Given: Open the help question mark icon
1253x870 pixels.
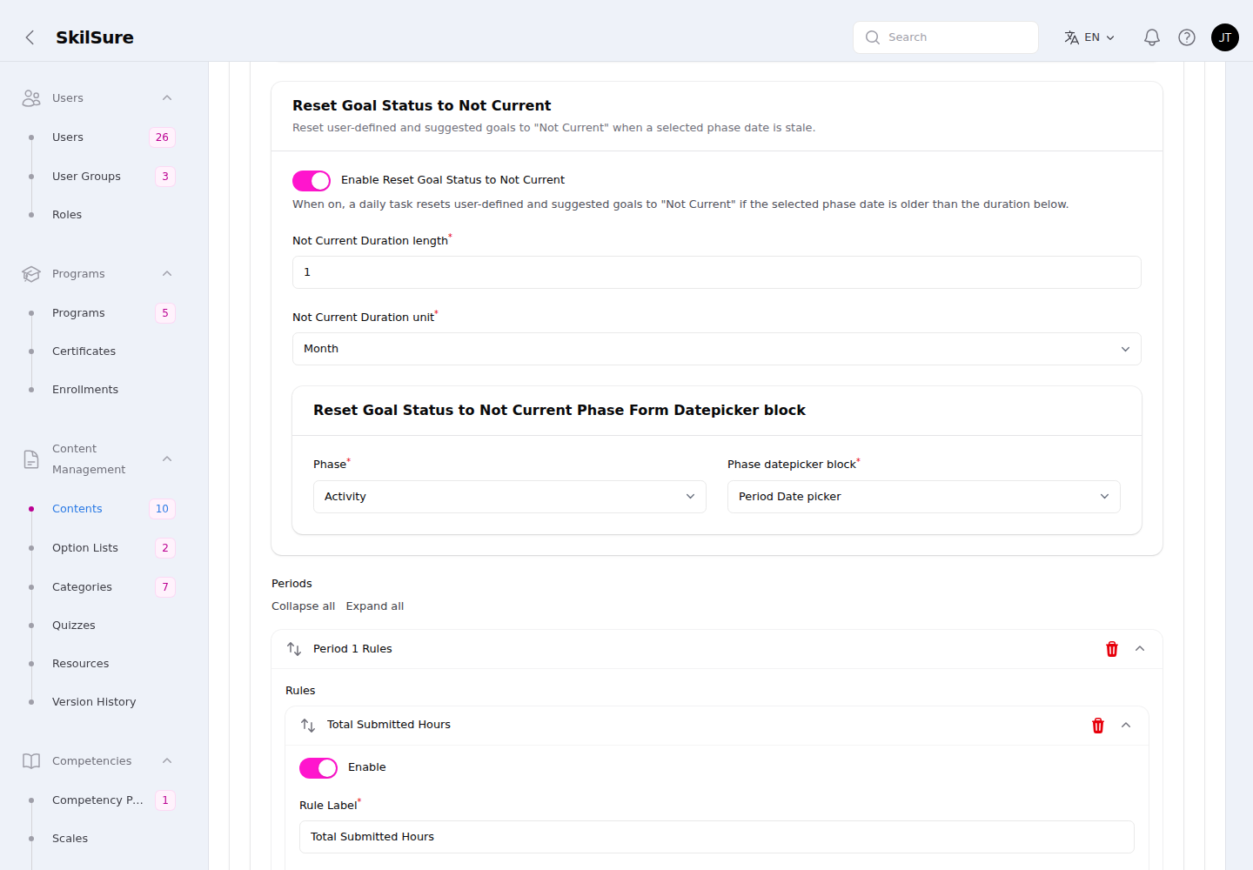Looking at the screenshot, I should 1187,37.
